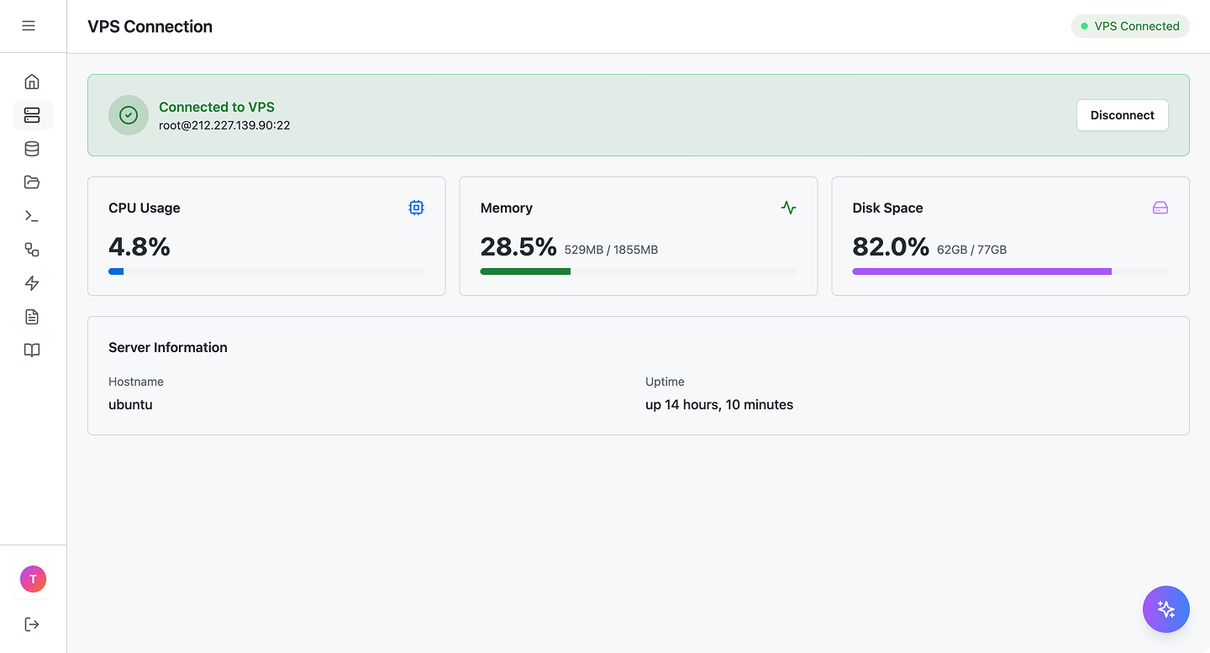Launch the terminal prompt sidebar icon
1210x653 pixels.
32,216
